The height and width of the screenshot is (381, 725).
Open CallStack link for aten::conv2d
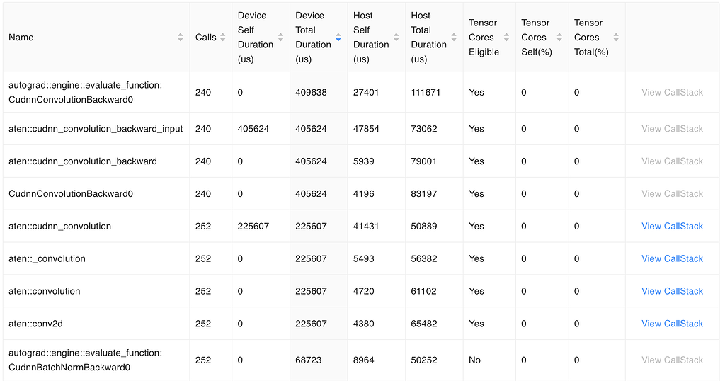[672, 324]
